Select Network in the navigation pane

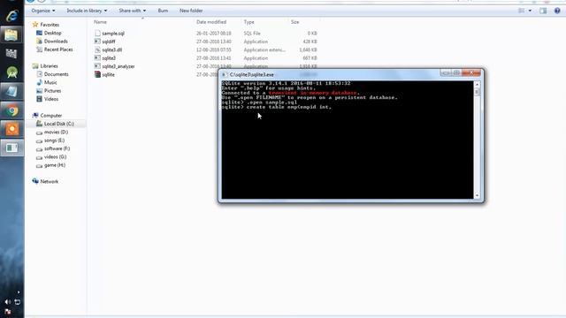(x=45, y=181)
